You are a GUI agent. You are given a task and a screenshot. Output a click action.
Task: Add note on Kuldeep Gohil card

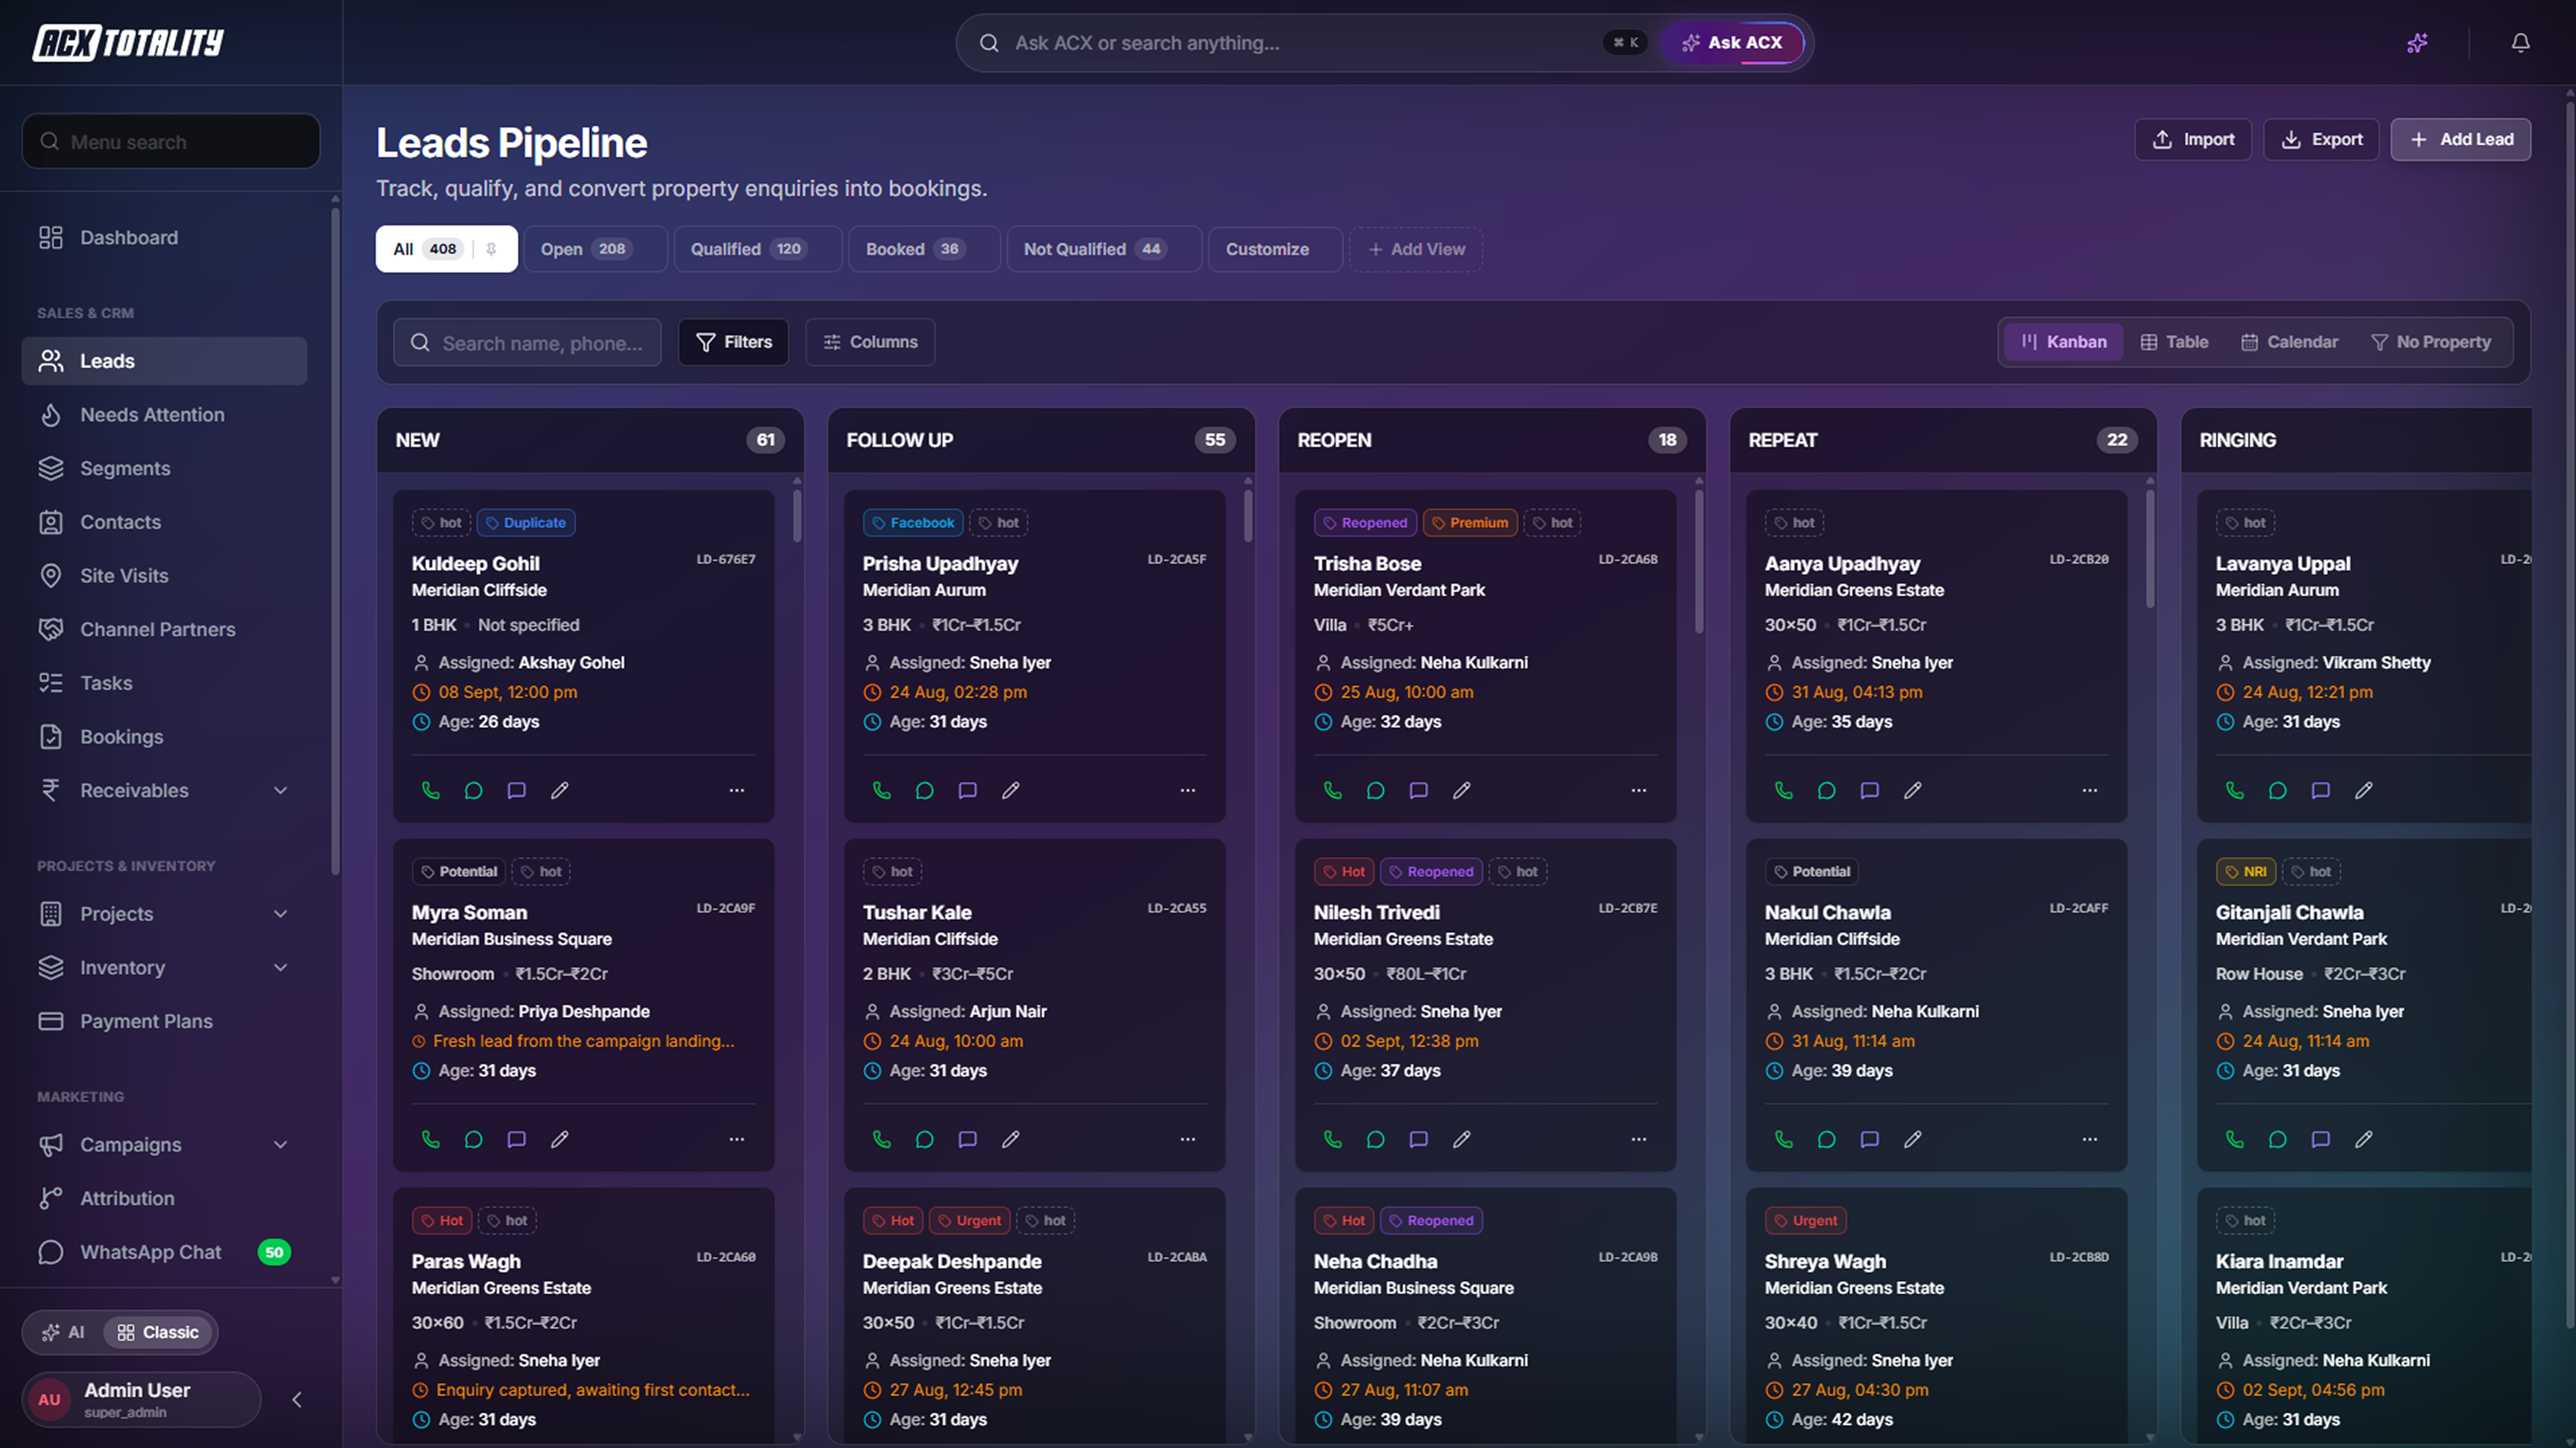(x=517, y=790)
